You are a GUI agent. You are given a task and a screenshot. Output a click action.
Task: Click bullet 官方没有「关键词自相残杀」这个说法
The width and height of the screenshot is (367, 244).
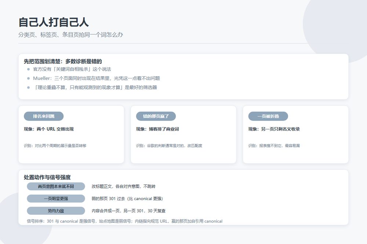(72, 69)
